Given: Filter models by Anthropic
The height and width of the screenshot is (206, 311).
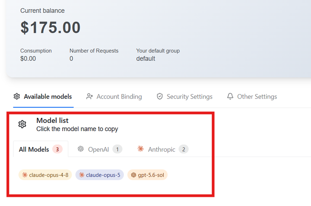Looking at the screenshot, I should pyautogui.click(x=163, y=149).
